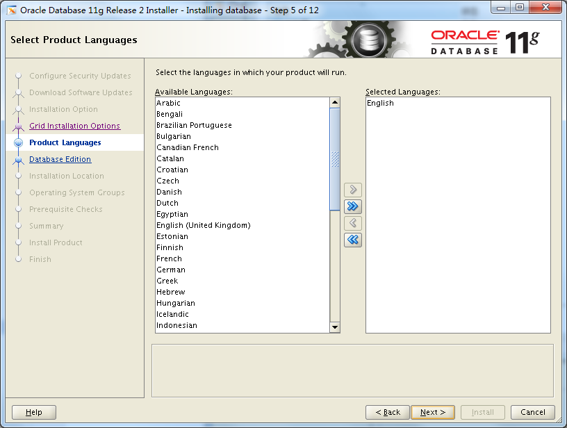Click the scroll-down arrow on the language list

[x=334, y=327]
